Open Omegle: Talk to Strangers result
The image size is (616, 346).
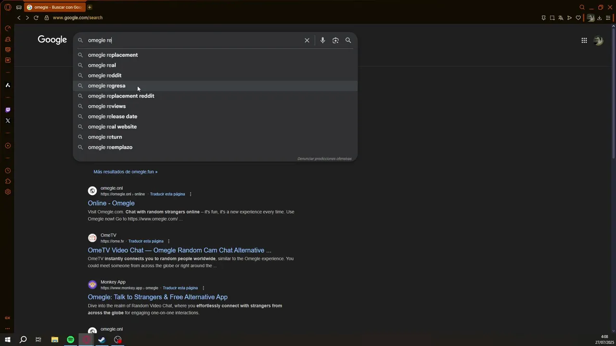click(x=157, y=297)
